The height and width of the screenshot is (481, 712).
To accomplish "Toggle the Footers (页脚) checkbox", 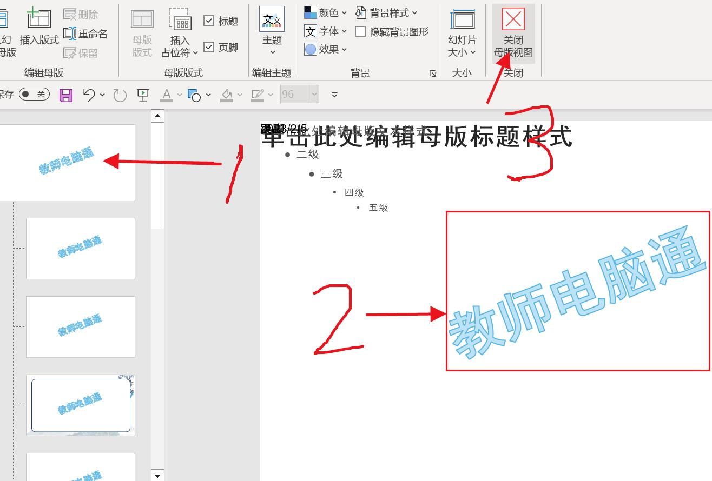I will [x=209, y=47].
